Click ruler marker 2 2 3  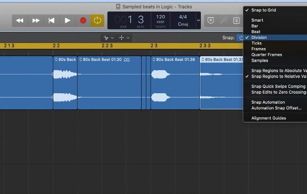[x=107, y=46]
